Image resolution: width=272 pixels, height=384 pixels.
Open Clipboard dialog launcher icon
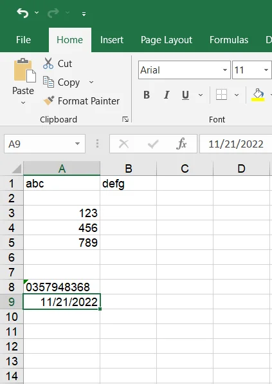125,119
